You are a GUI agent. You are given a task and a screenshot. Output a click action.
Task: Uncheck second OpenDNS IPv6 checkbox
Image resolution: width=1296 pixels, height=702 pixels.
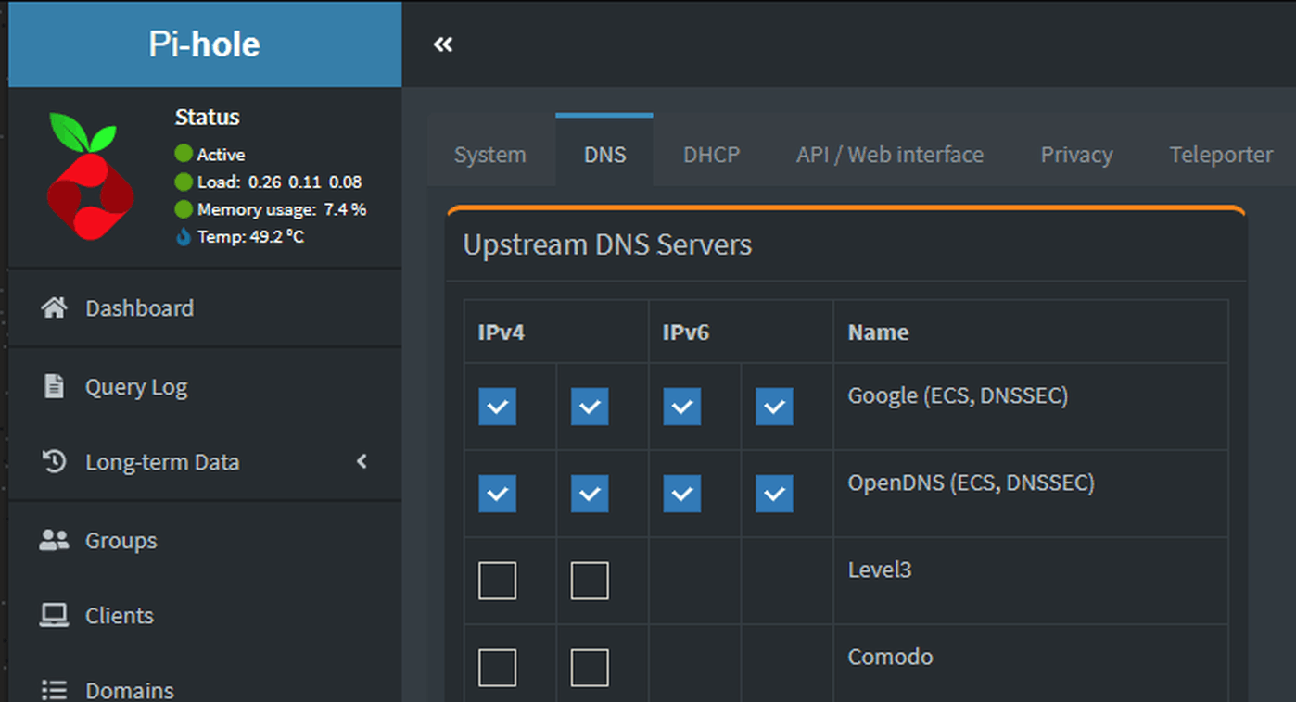[x=774, y=494]
